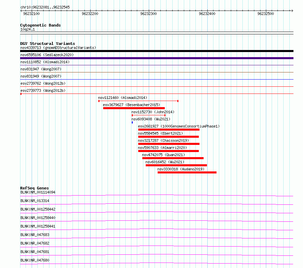Viewport: 303px width, 268px height.
Task: Select the purple nsv6595106 variant bar
Action: [x=157, y=58]
